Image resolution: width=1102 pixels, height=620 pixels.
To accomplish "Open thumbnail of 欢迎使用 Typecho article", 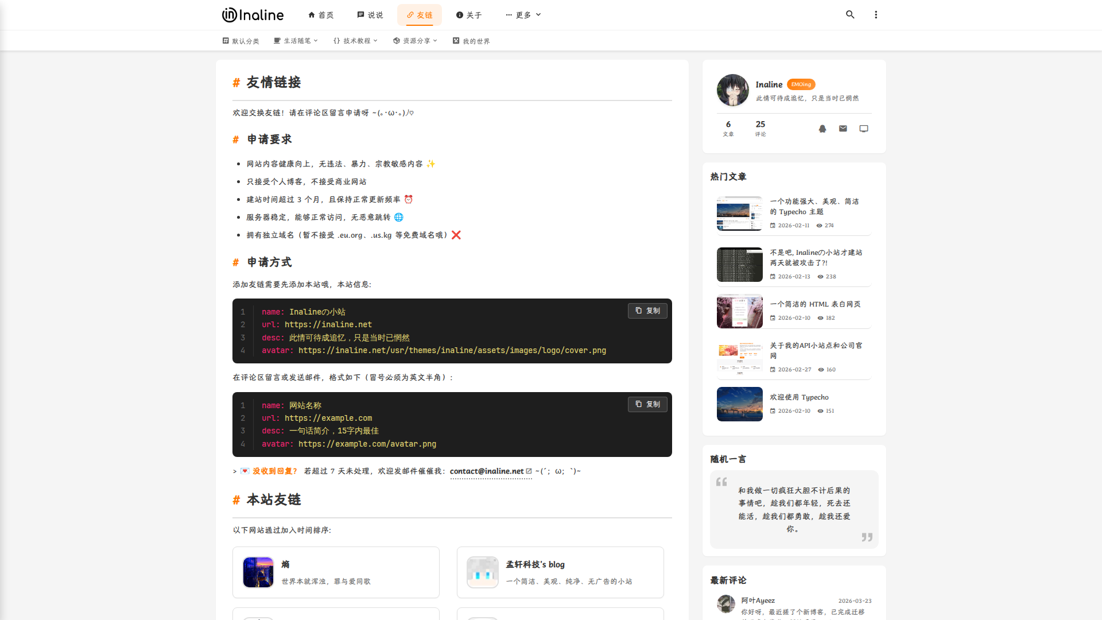I will (x=739, y=404).
